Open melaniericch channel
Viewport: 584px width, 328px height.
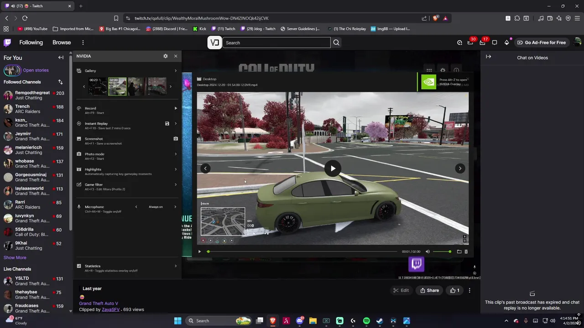(34, 150)
